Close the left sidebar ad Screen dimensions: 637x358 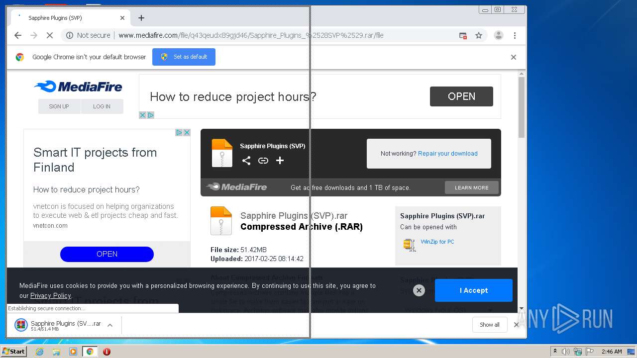187,132
